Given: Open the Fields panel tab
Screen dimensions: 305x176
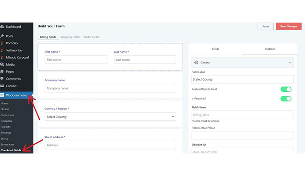Looking at the screenshot, I should (216, 49).
